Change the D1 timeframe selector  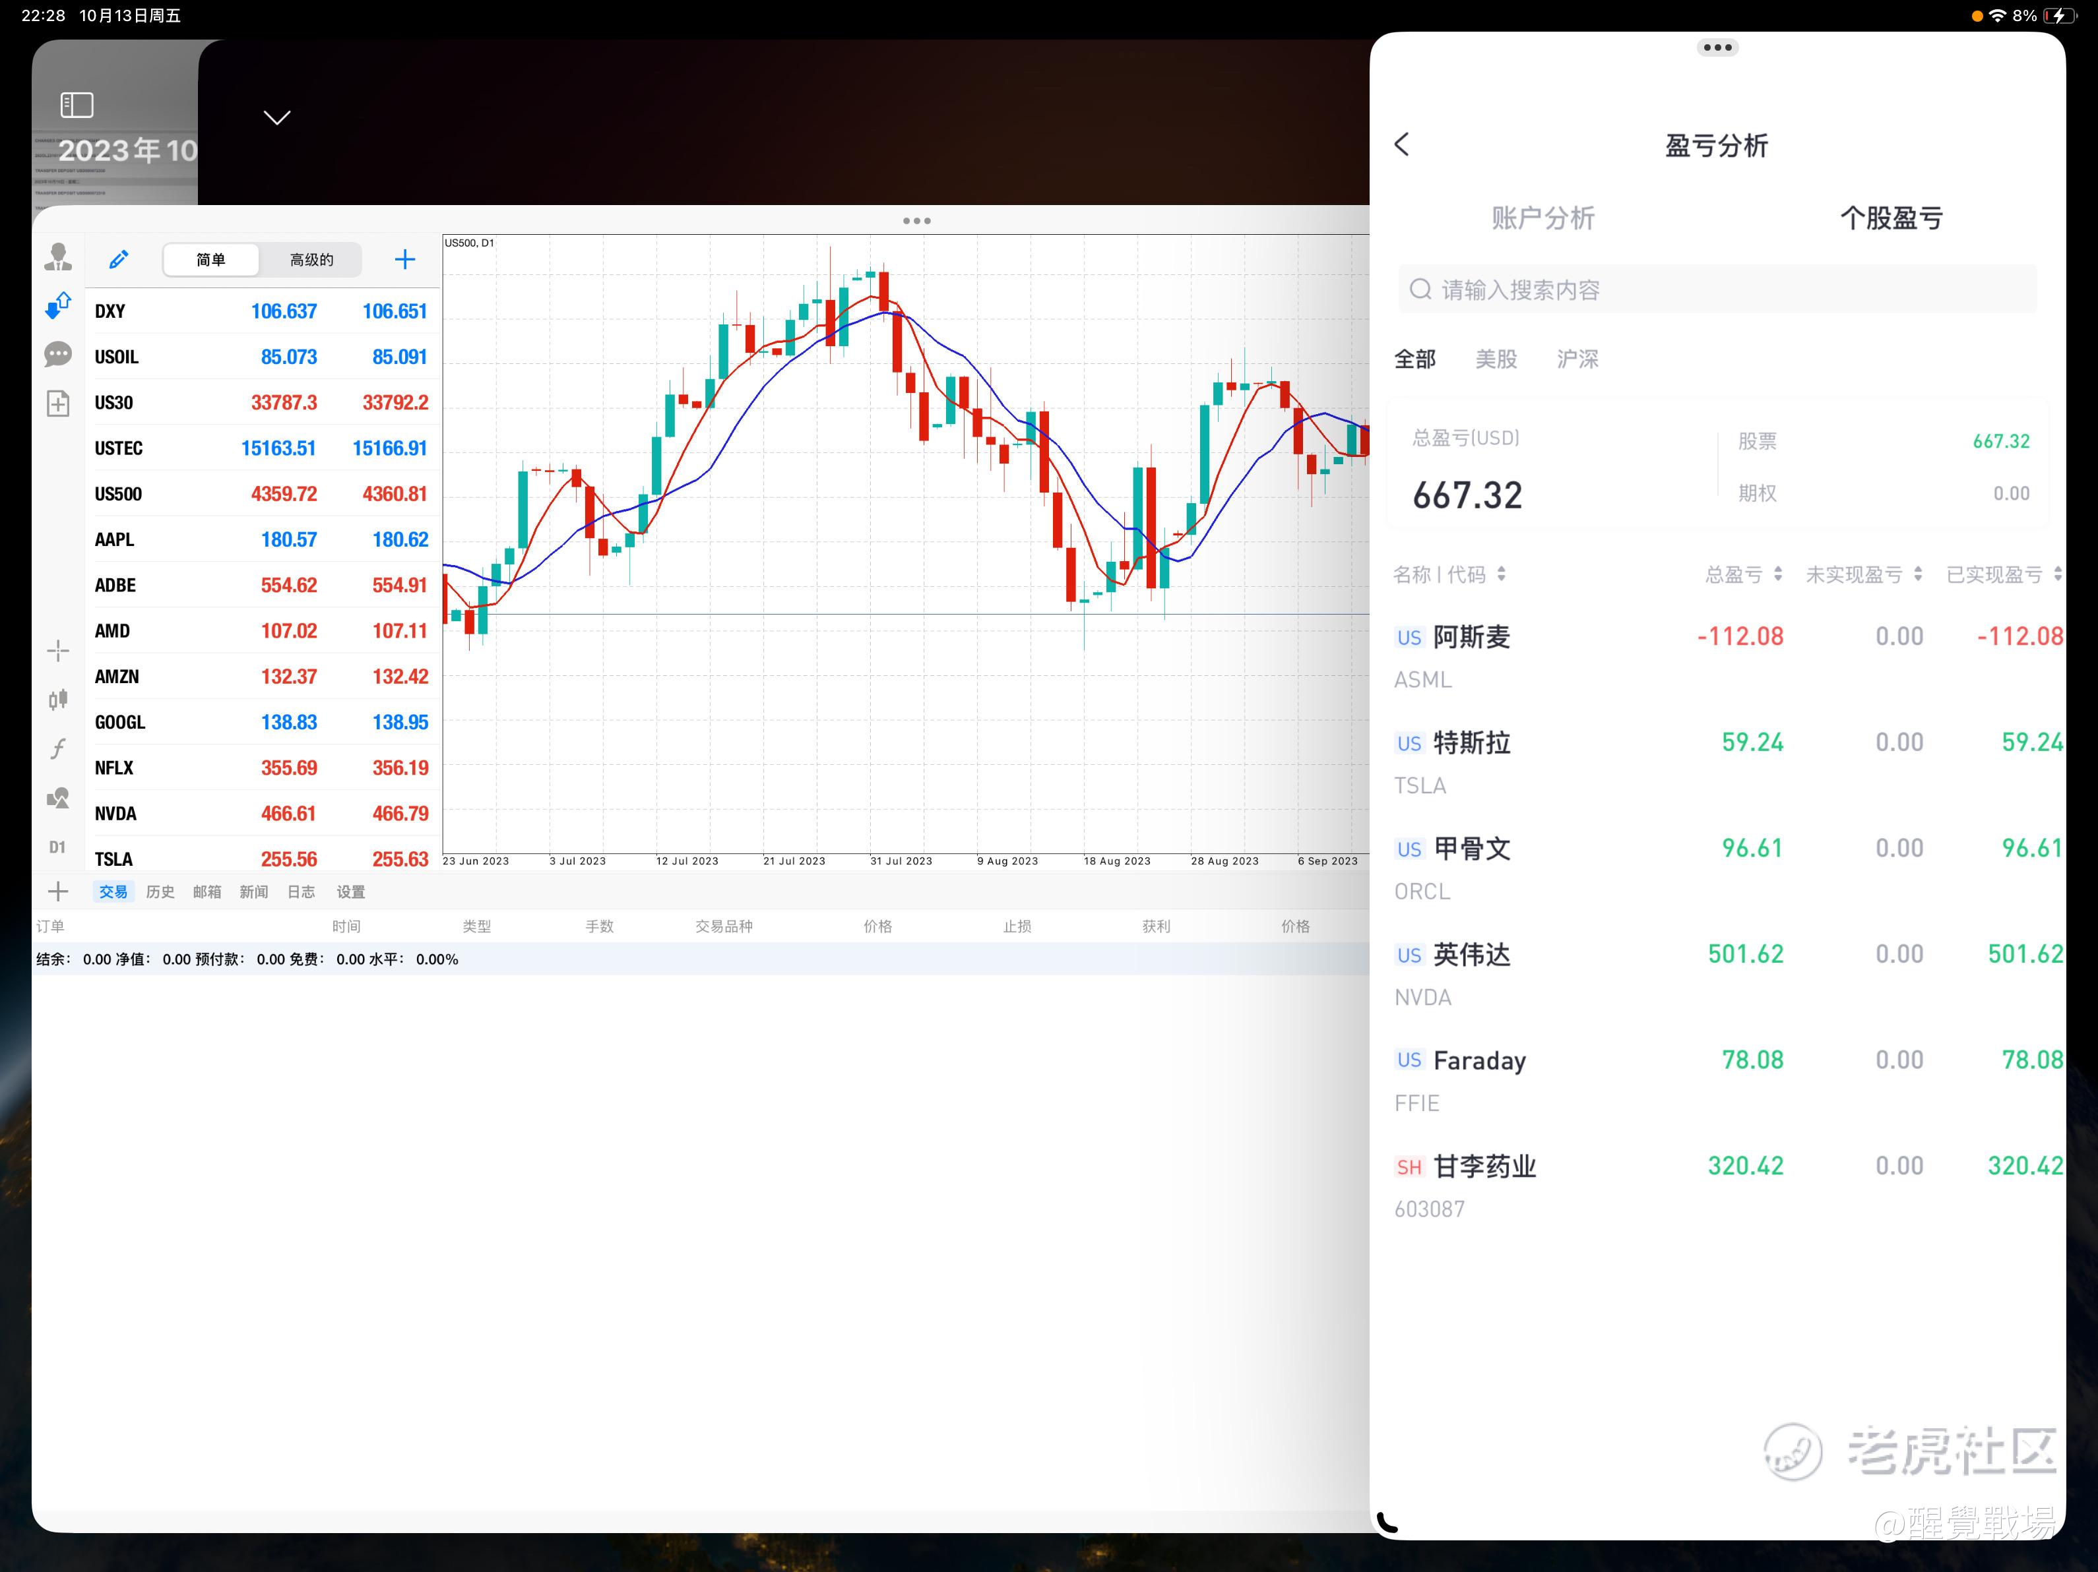[x=58, y=847]
